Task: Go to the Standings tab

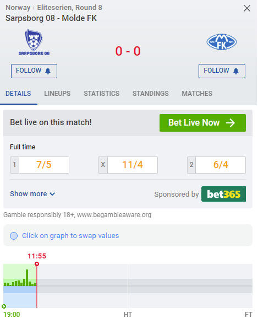Action: pyautogui.click(x=151, y=94)
